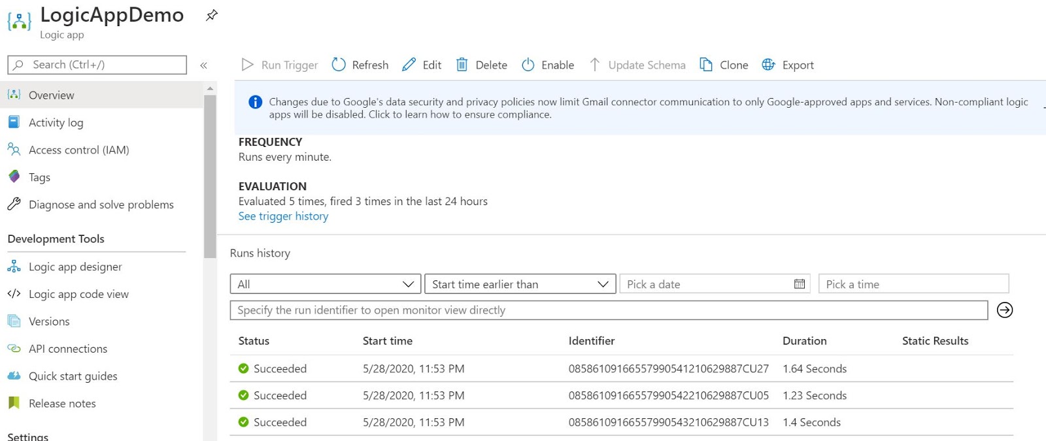Click the Update Schema arrow icon

point(594,65)
